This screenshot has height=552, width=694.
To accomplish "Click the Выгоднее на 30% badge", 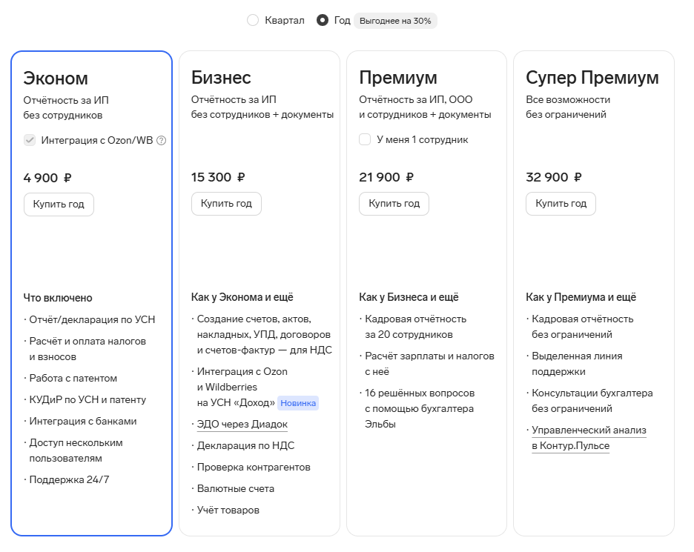I will [x=395, y=21].
